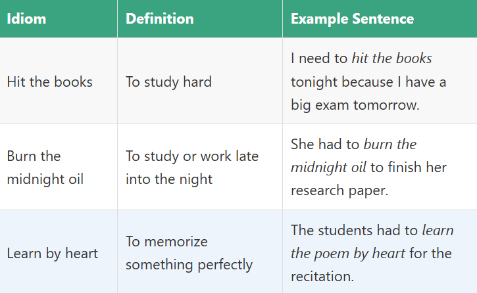The image size is (477, 293).
Task: Click the italic phrase 'hit the books'
Action: (x=391, y=58)
